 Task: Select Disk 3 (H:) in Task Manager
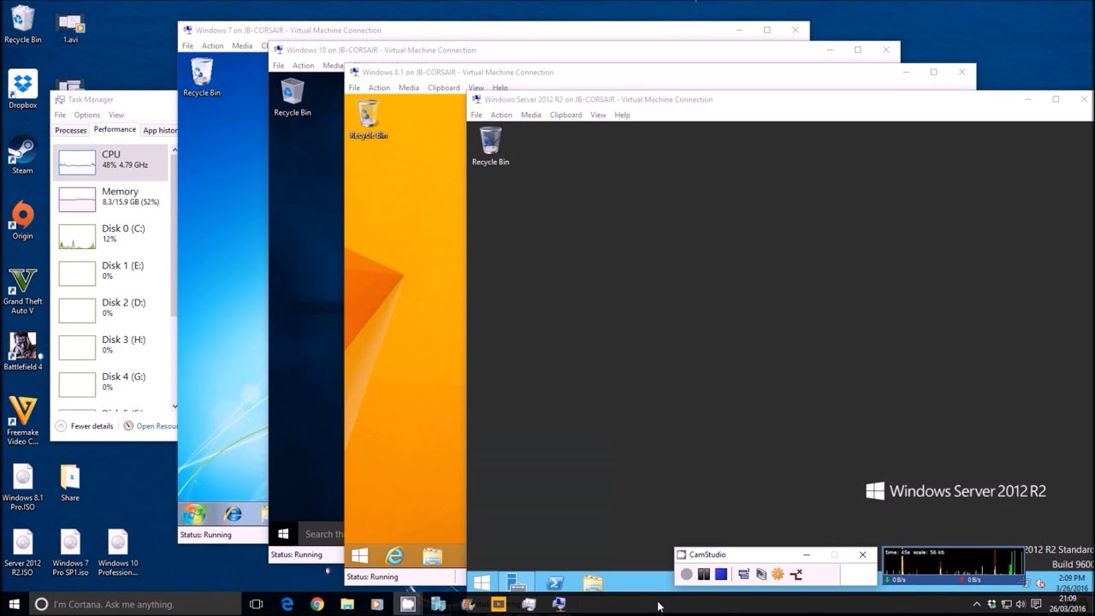point(111,346)
